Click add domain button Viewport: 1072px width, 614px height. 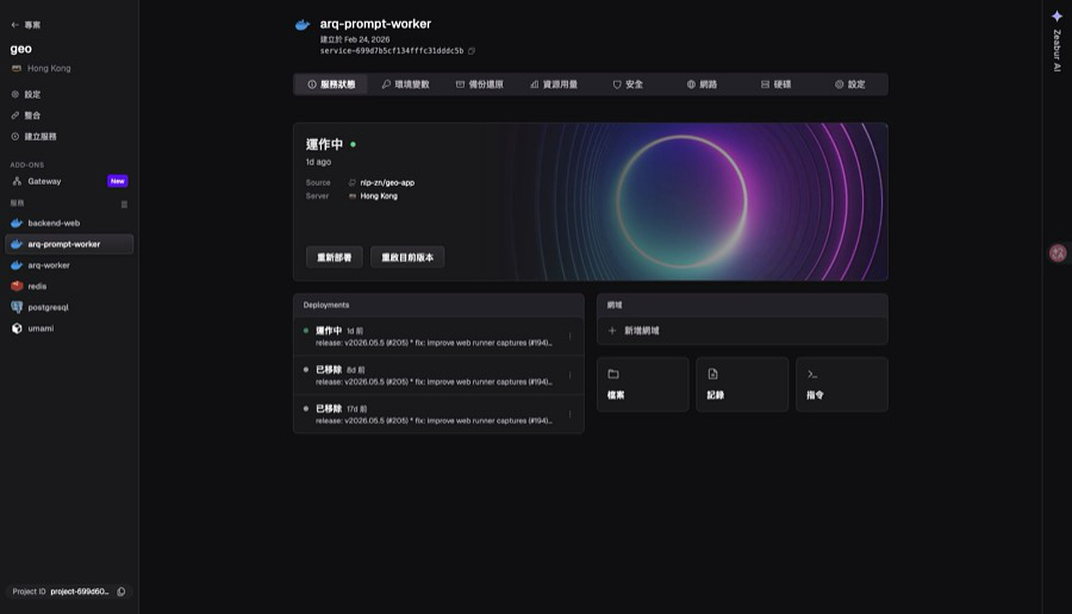(742, 331)
